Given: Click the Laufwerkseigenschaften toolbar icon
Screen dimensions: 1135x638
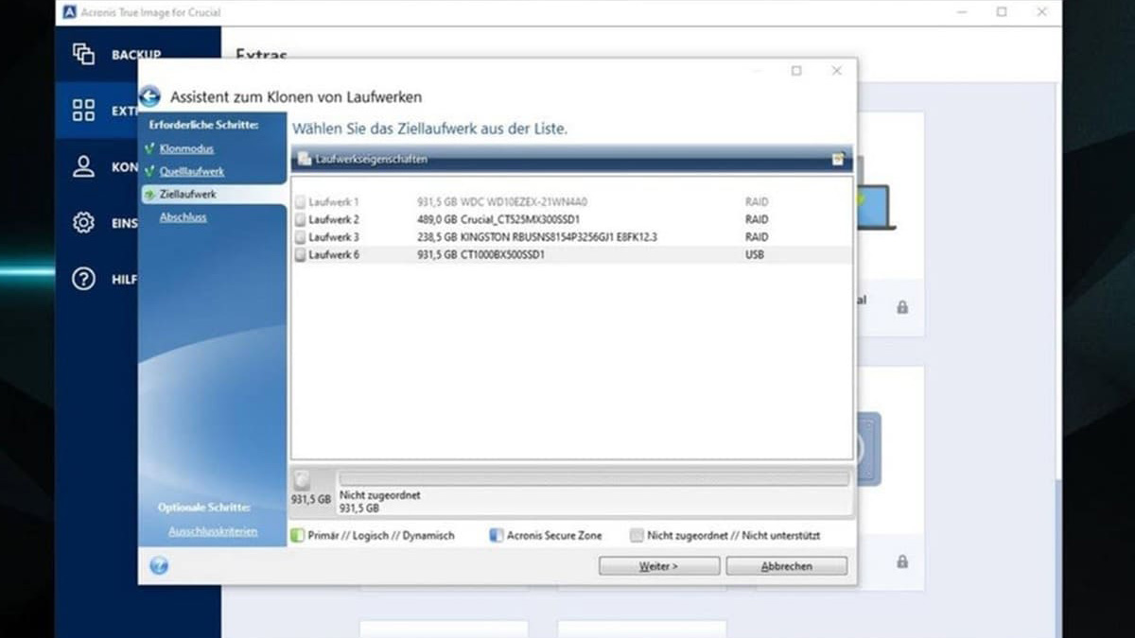Looking at the screenshot, I should click(304, 160).
